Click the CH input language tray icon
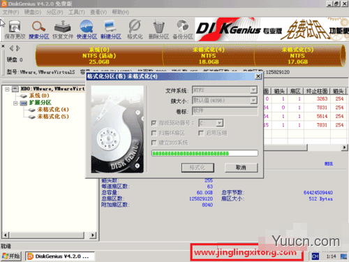 (x=315, y=256)
